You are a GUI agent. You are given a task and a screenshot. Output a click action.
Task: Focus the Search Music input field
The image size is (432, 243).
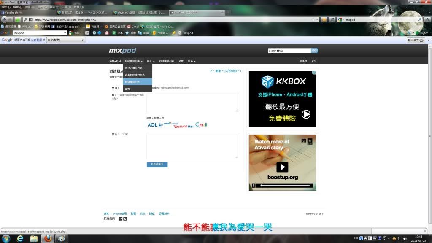coord(289,51)
